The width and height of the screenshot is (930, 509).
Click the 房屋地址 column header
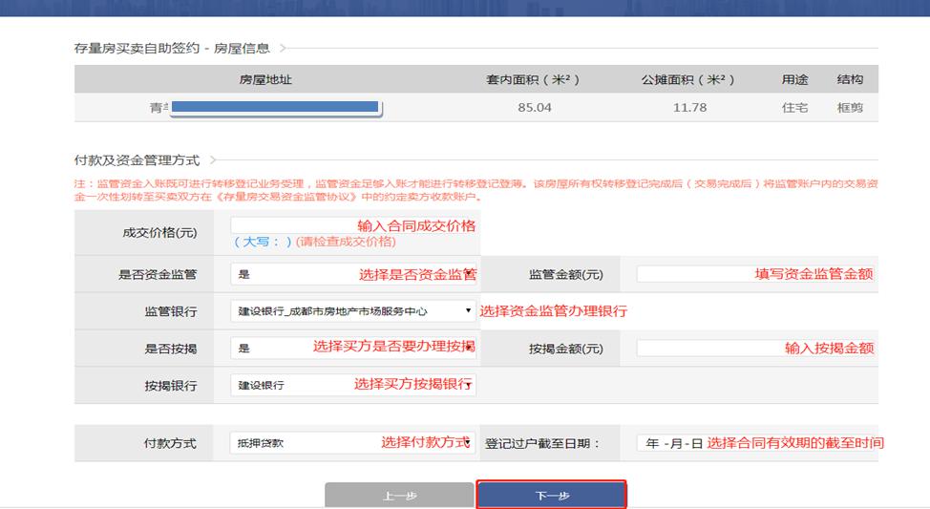tap(265, 79)
